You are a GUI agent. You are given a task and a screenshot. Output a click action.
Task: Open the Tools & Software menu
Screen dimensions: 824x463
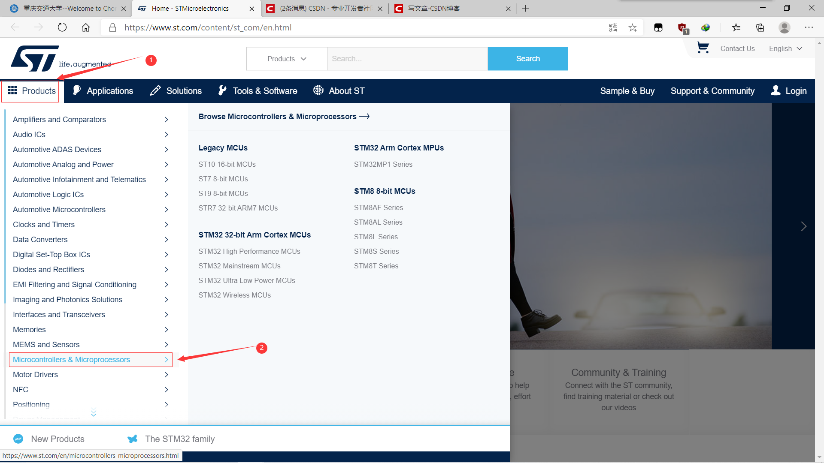click(x=257, y=91)
